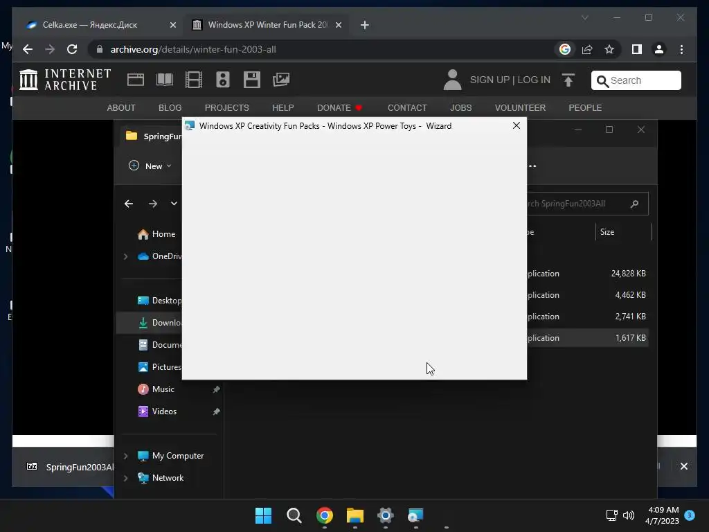Open See more options in Explorer toolbar
This screenshot has height=532, width=709.
[x=532, y=166]
